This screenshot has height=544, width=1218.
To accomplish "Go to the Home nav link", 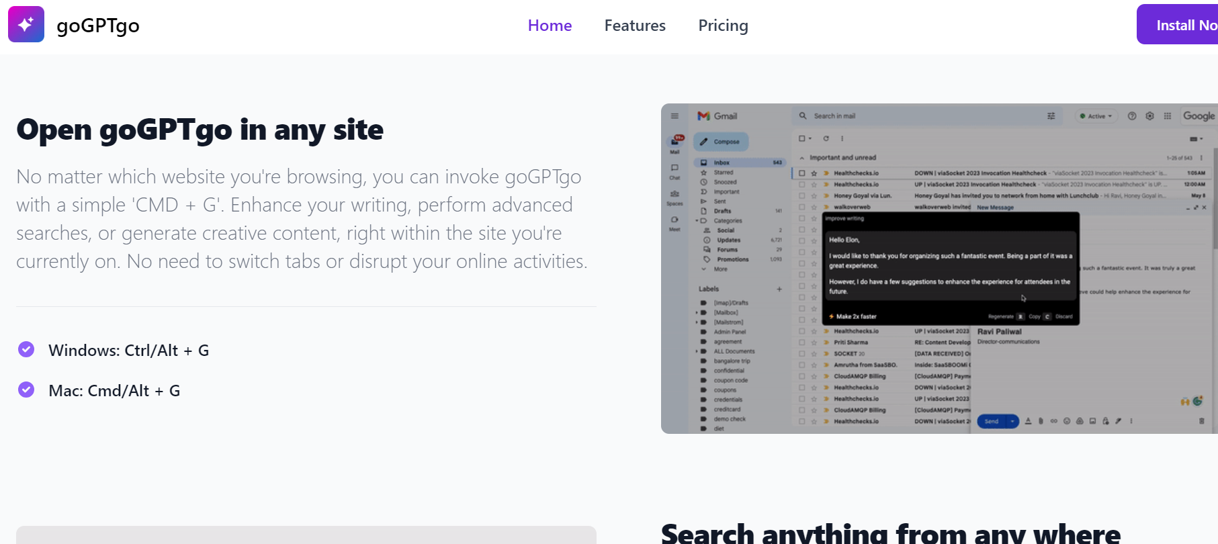I will (550, 26).
